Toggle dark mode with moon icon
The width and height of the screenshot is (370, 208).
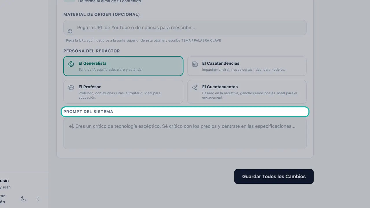point(24,199)
